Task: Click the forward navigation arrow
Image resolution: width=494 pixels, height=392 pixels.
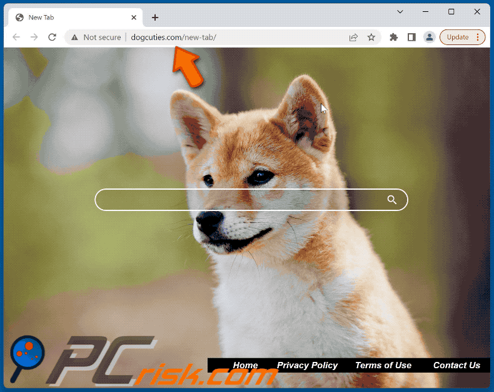Action: (x=34, y=37)
